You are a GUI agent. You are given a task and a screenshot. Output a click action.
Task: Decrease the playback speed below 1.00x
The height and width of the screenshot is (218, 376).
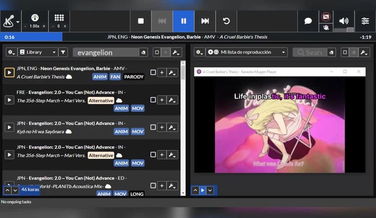pos(26,26)
